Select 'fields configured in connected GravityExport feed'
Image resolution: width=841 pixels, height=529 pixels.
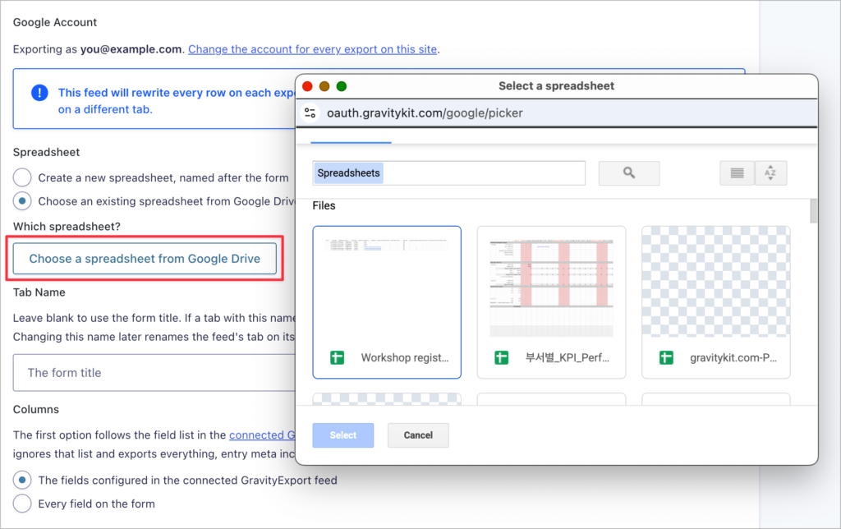click(x=22, y=481)
